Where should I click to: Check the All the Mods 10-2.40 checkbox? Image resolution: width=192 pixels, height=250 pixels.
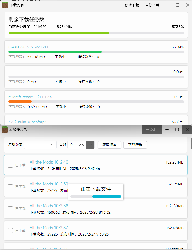tap(10, 165)
